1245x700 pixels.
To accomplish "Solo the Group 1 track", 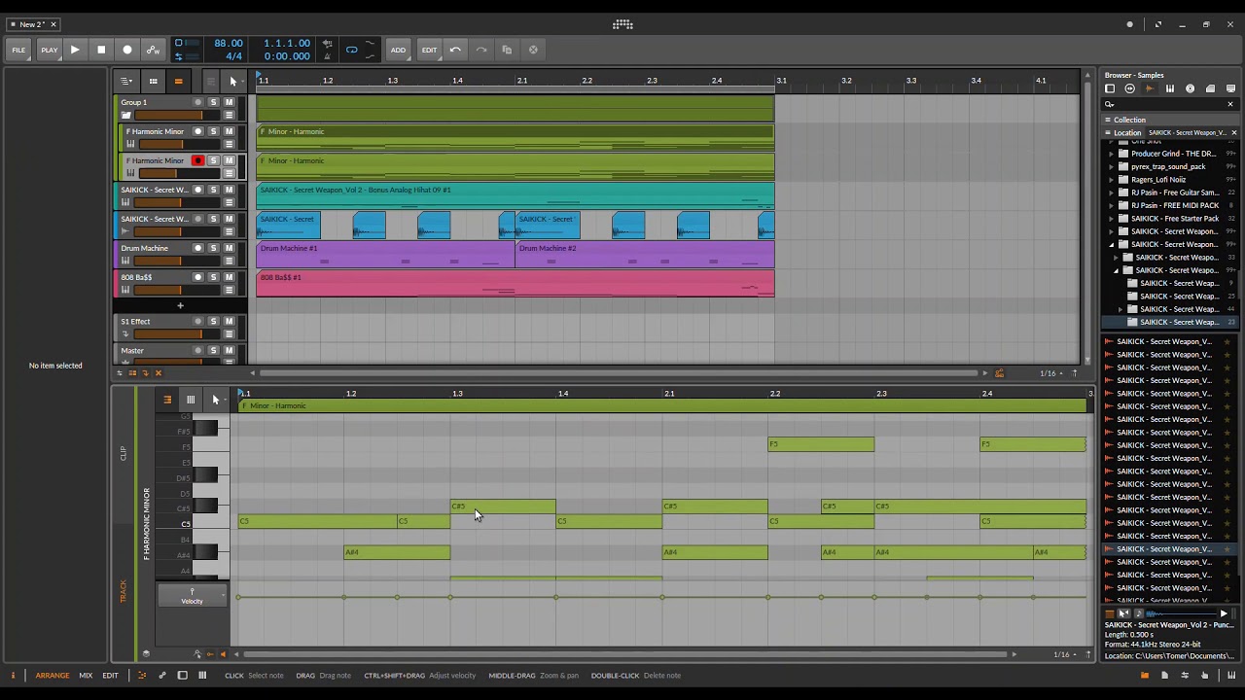I will [x=213, y=102].
